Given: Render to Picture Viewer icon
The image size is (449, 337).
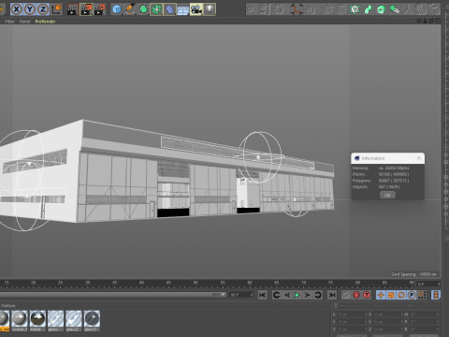Looking at the screenshot, I should 86,9.
